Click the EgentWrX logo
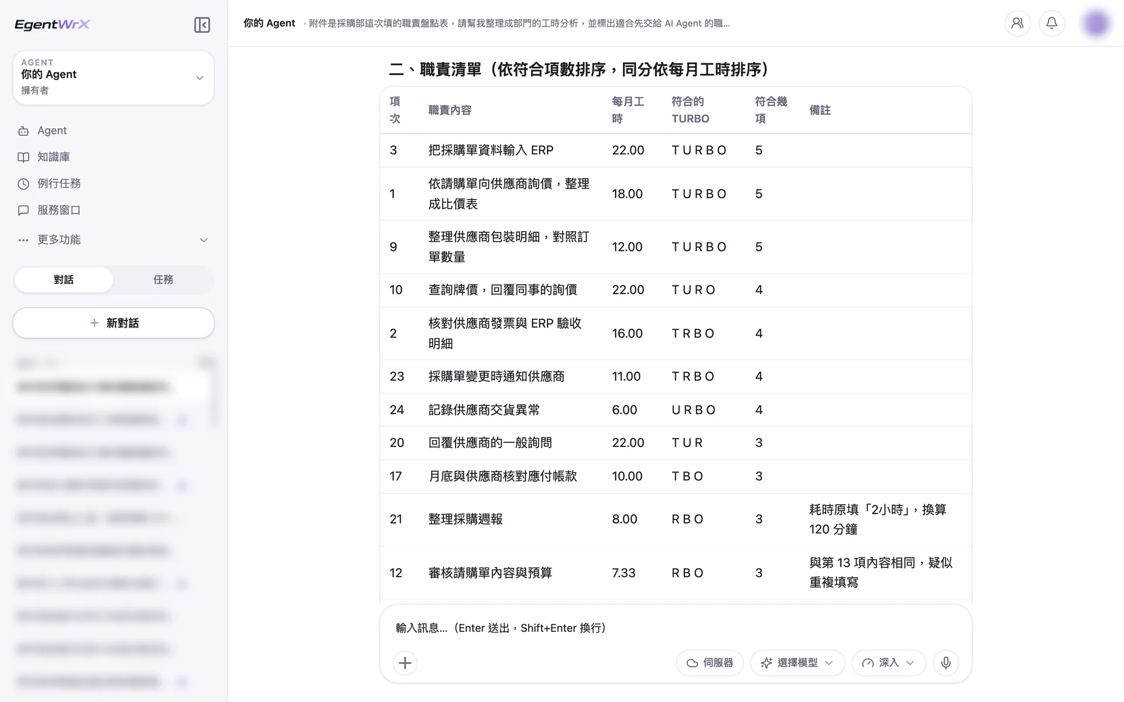1124x702 pixels. point(52,24)
